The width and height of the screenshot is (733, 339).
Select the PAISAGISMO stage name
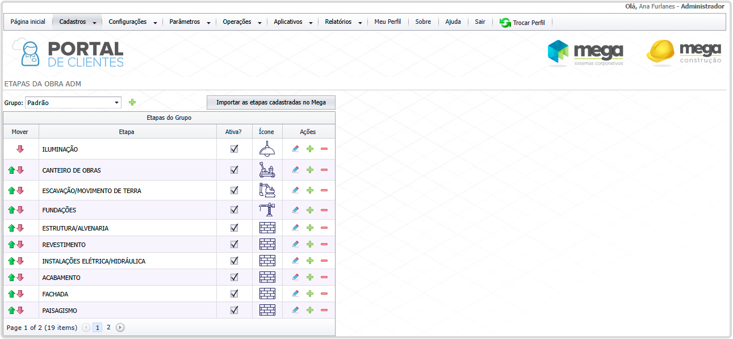60,311
